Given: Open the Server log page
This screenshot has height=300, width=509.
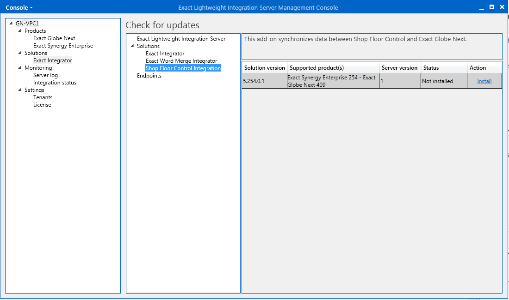Looking at the screenshot, I should click(x=45, y=75).
